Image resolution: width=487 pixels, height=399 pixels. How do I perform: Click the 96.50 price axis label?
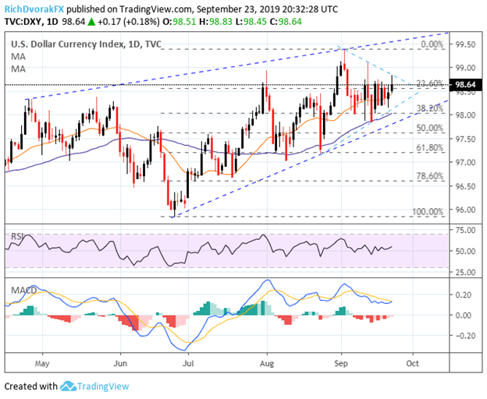click(x=465, y=186)
